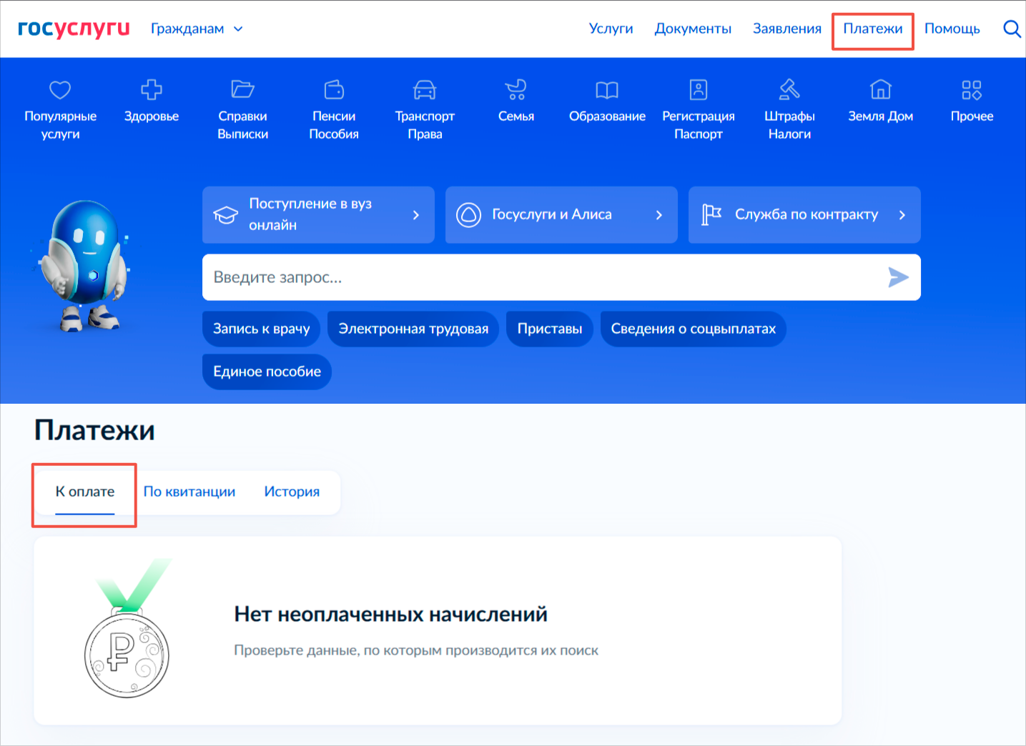1026x746 pixels.
Task: Click the Нет неоплаченных начислений heading
Action: coord(391,614)
